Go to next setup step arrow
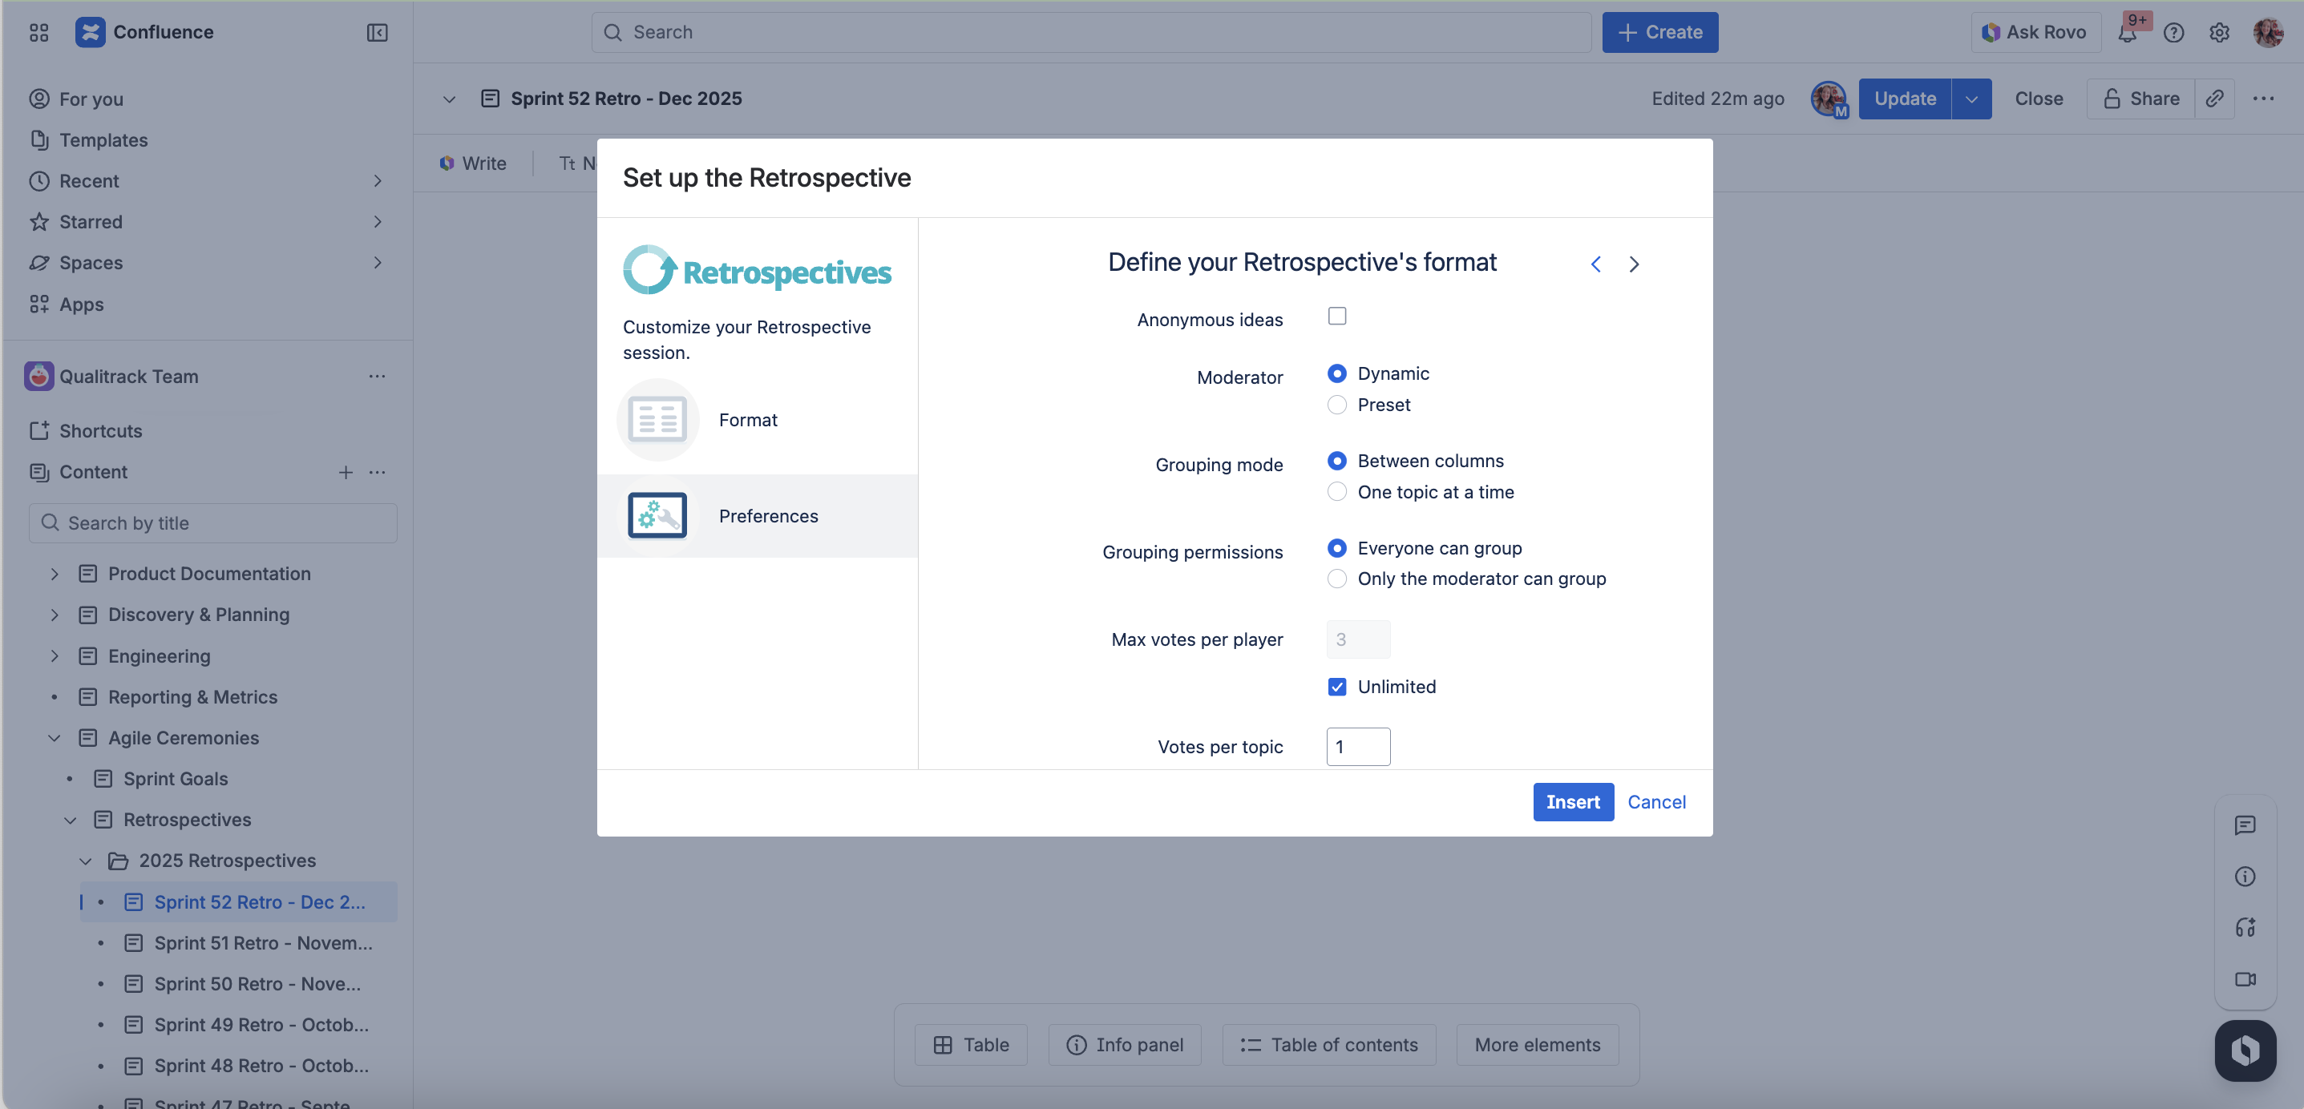 (1633, 264)
